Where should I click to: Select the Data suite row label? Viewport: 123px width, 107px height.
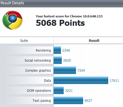47,80
